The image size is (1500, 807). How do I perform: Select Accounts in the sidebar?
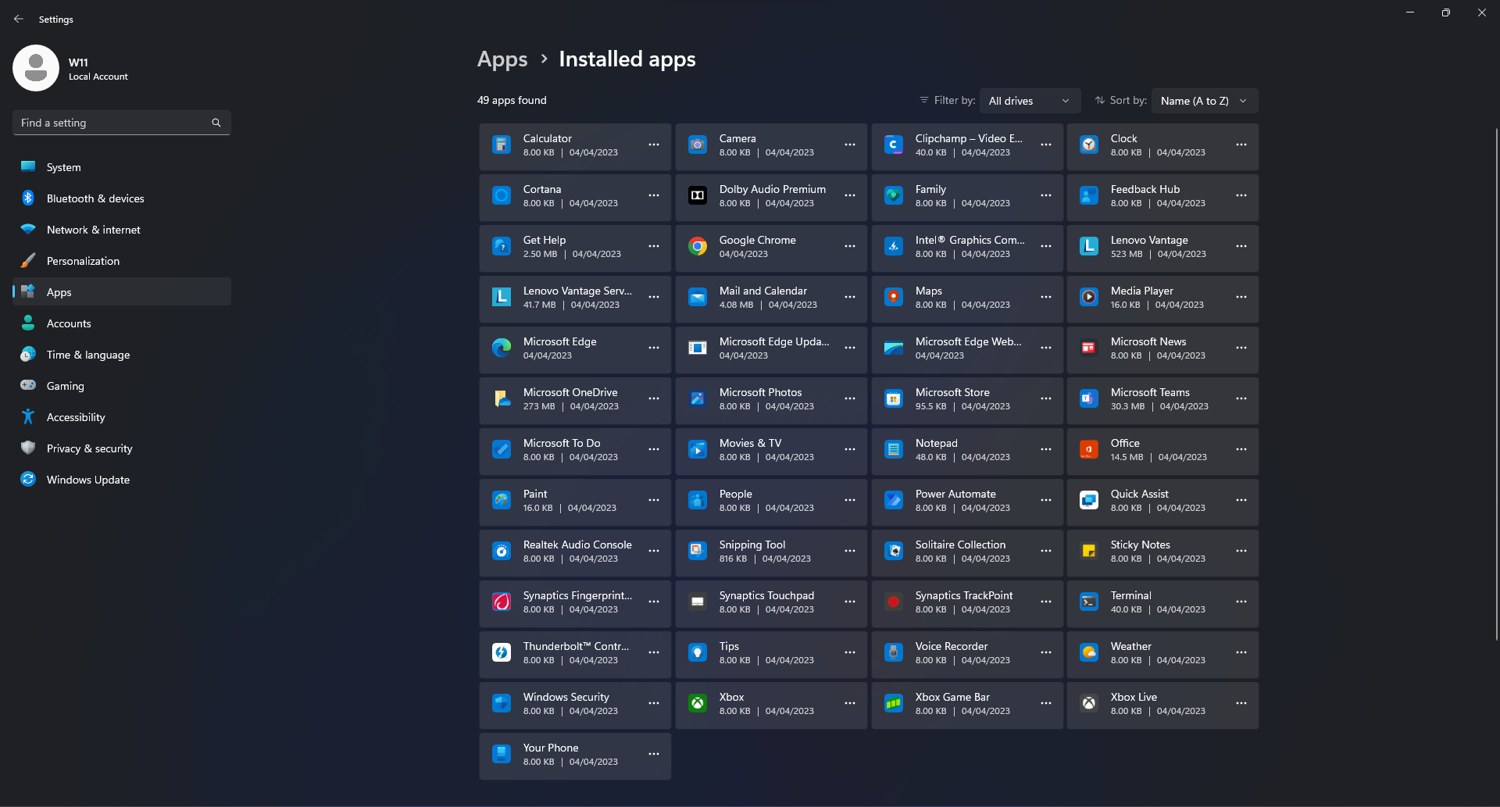click(122, 323)
